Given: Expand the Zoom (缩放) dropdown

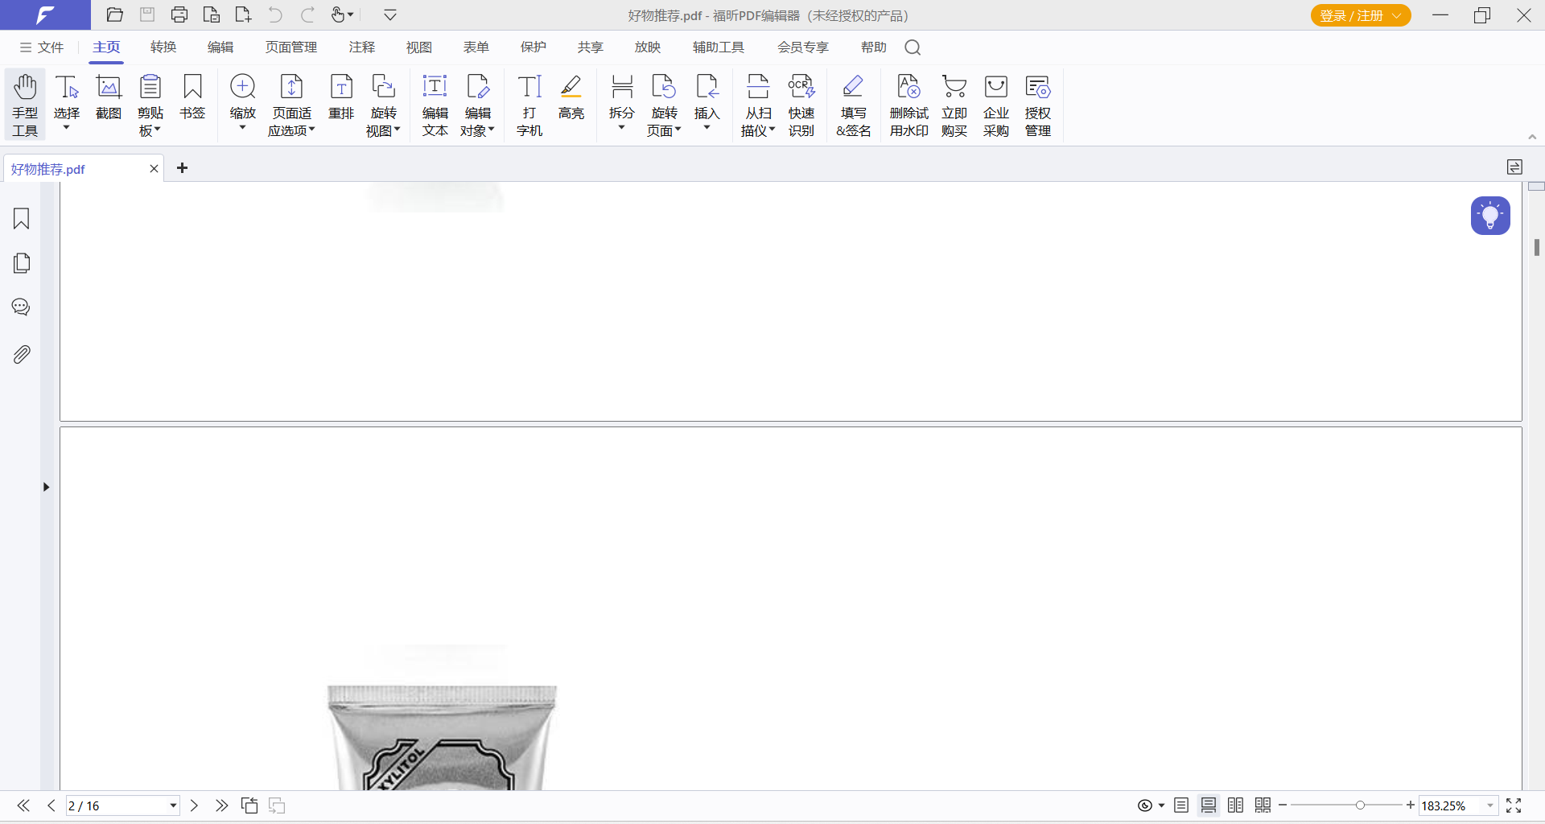Looking at the screenshot, I should coord(242,128).
